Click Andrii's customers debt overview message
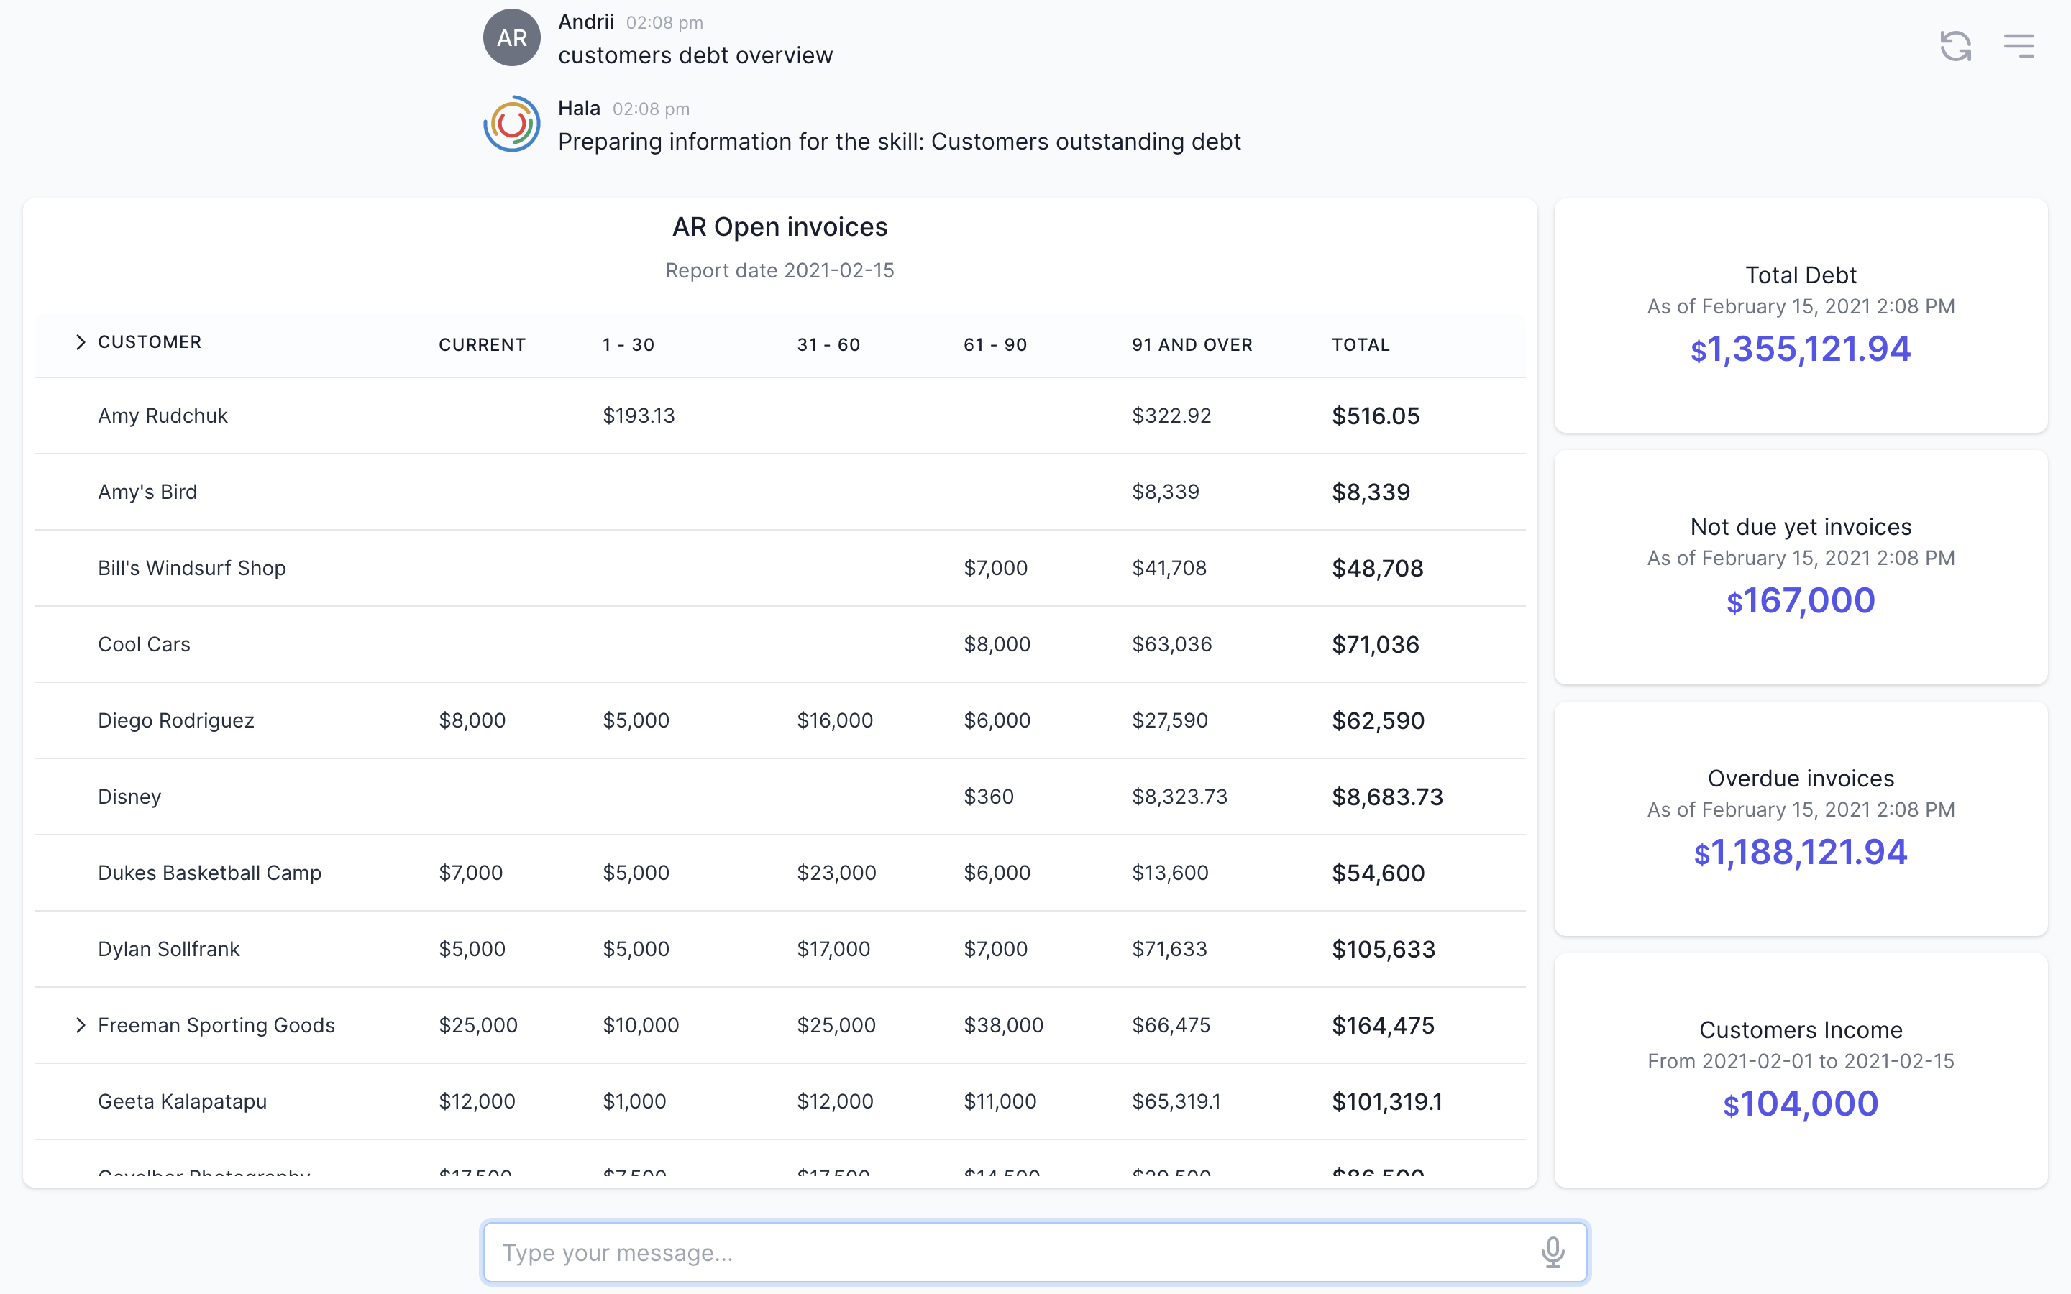This screenshot has width=2071, height=1294. coord(695,55)
